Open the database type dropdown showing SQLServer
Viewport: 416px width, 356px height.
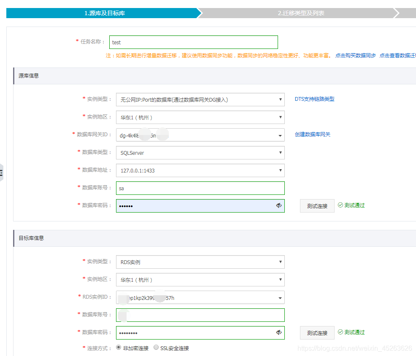[200, 153]
